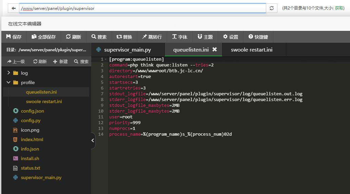The width and height of the screenshot is (350, 194).
Task: Click Jump to Line (跳转行) button
Action: click(x=152, y=37)
